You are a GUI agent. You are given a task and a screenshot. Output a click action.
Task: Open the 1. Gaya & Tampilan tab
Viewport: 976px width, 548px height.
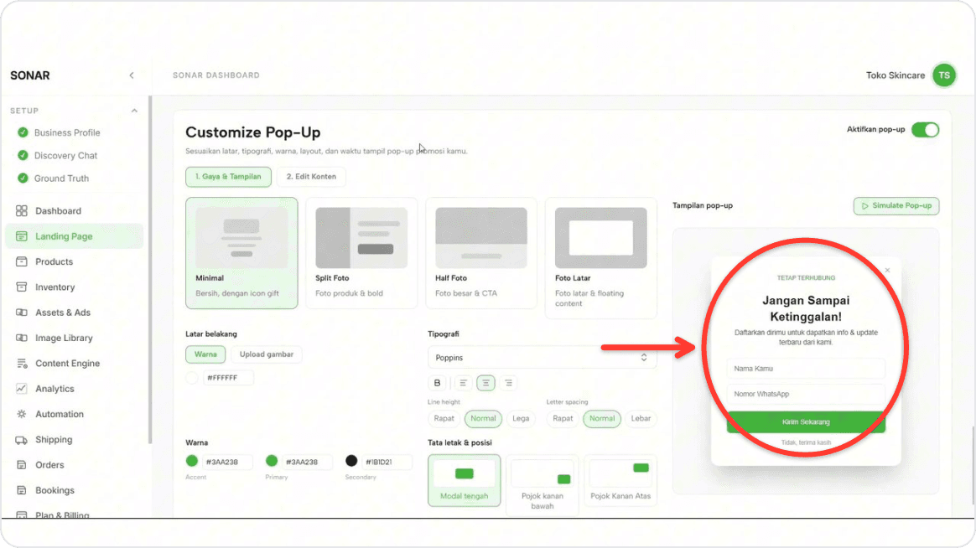tap(228, 177)
